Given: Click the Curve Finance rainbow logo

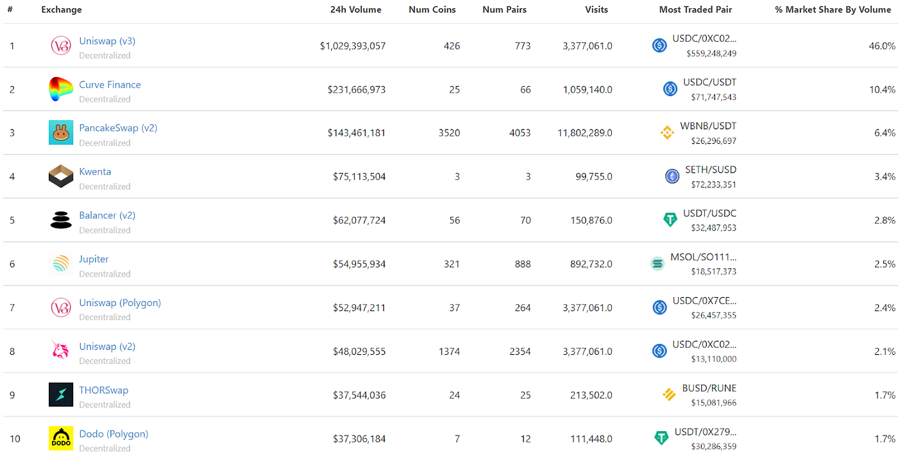Looking at the screenshot, I should tap(61, 89).
